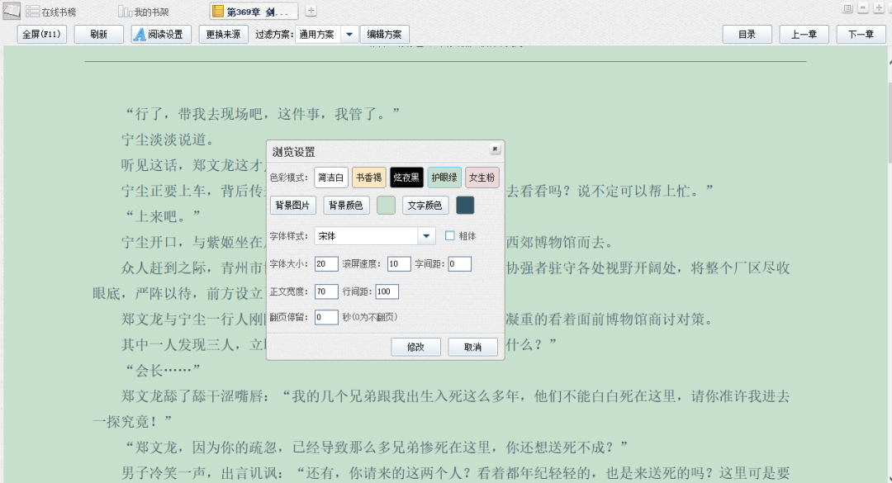
Task: Choose 书香褐 color mode
Action: pos(368,178)
